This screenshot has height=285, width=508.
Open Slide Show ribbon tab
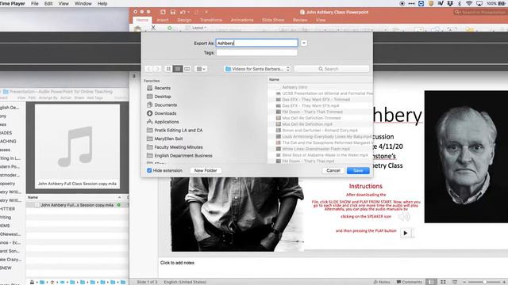273,20
